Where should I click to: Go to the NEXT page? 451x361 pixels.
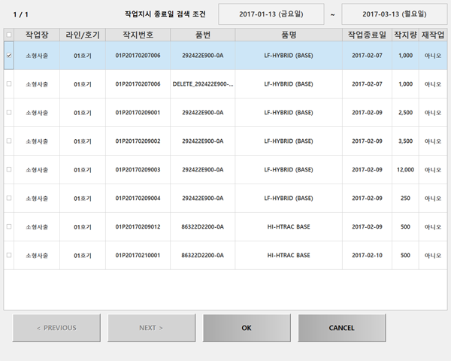point(151,328)
